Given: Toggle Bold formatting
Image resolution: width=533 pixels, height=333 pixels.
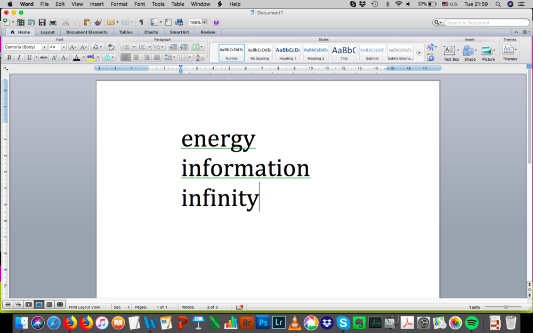Looking at the screenshot, I should tap(9, 58).
